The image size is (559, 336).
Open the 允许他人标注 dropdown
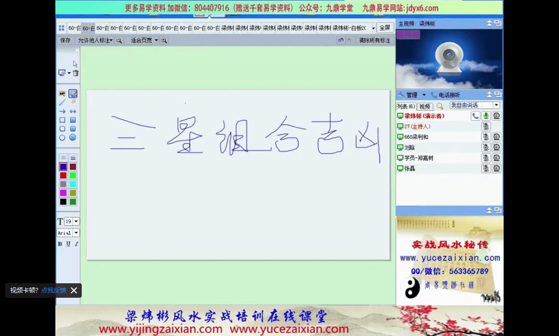[x=95, y=40]
